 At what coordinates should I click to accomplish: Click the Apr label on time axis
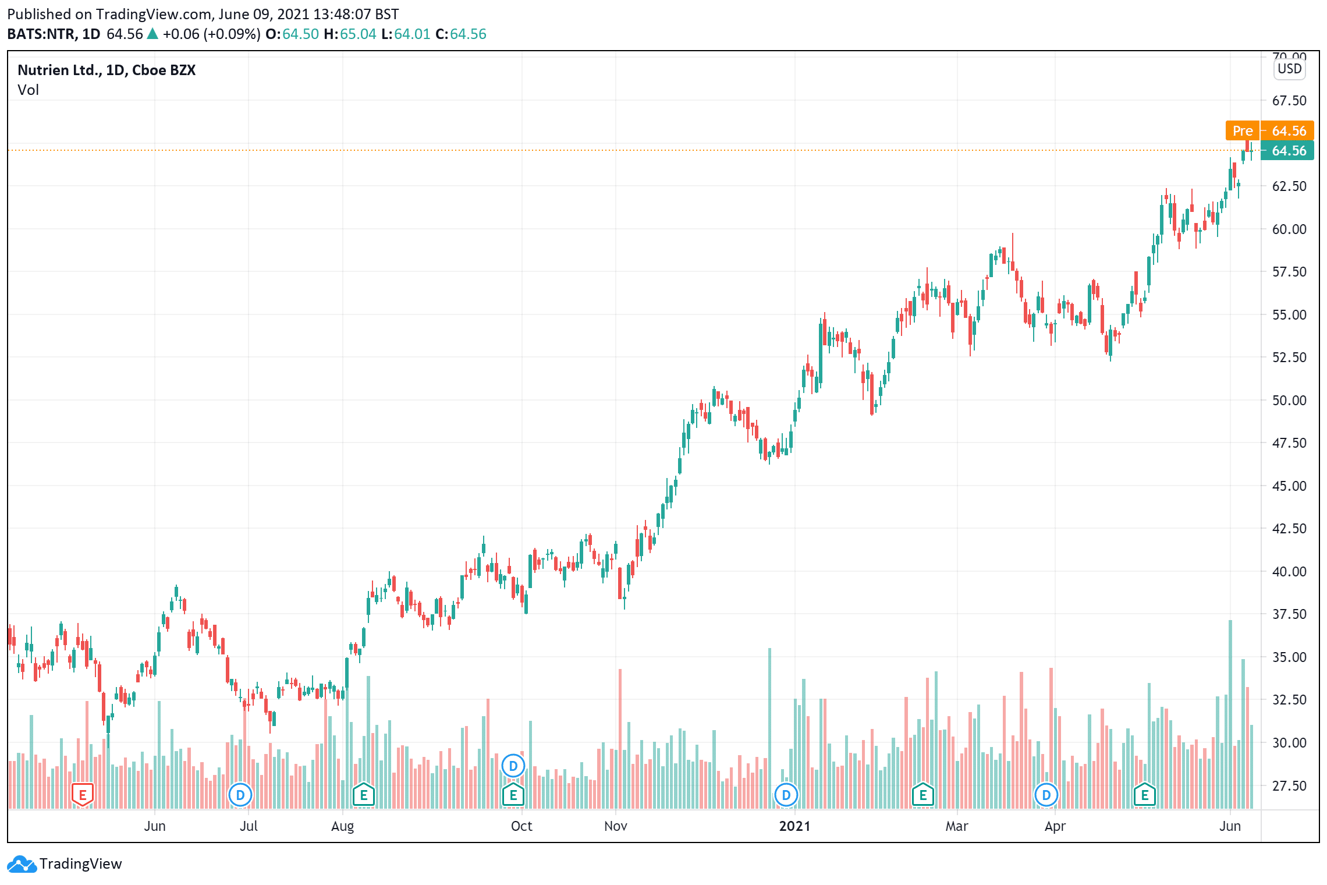click(x=1055, y=826)
